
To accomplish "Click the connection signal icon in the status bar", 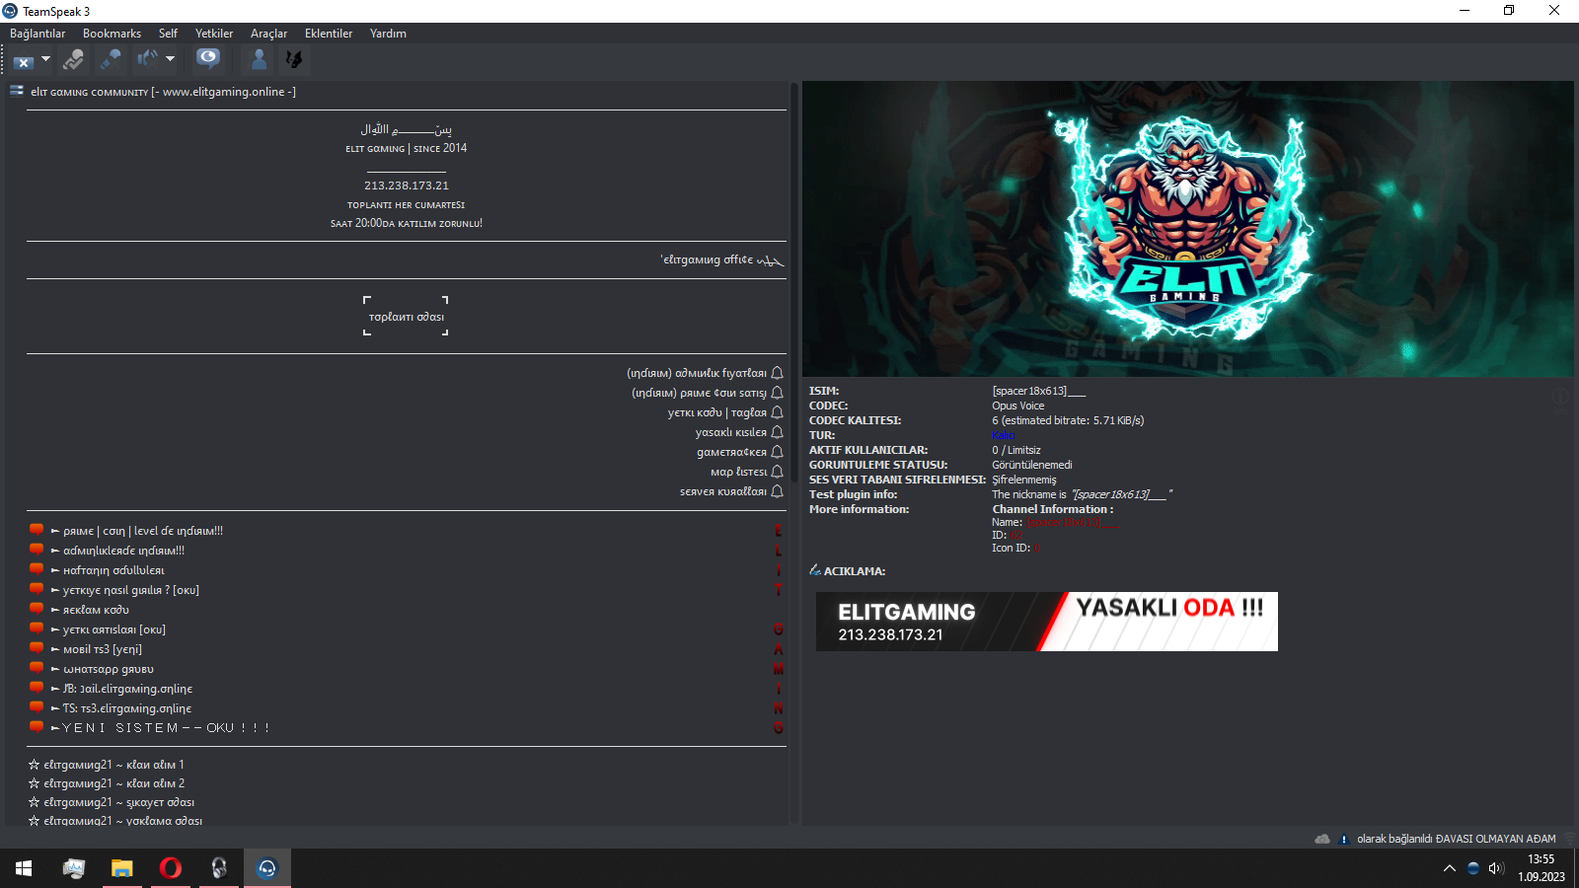I will point(1569,839).
